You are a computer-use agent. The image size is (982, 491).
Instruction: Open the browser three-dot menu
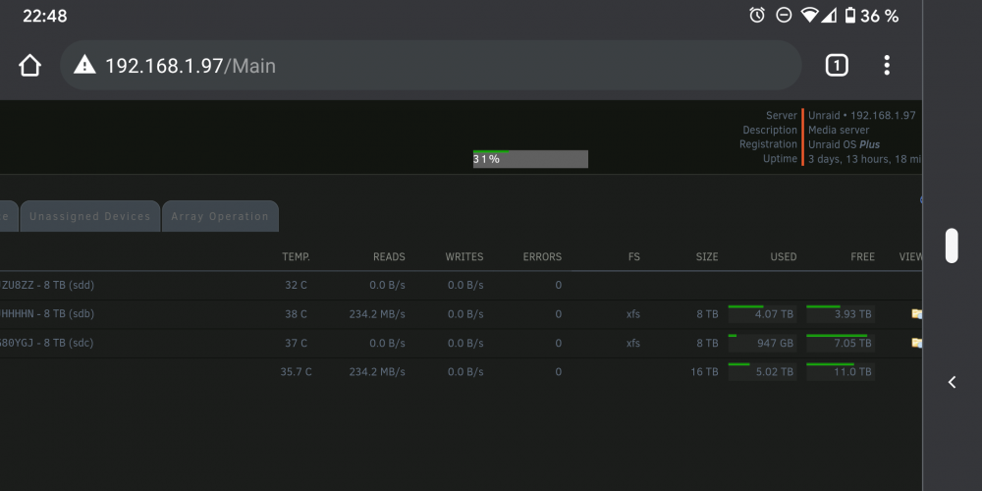coord(887,65)
